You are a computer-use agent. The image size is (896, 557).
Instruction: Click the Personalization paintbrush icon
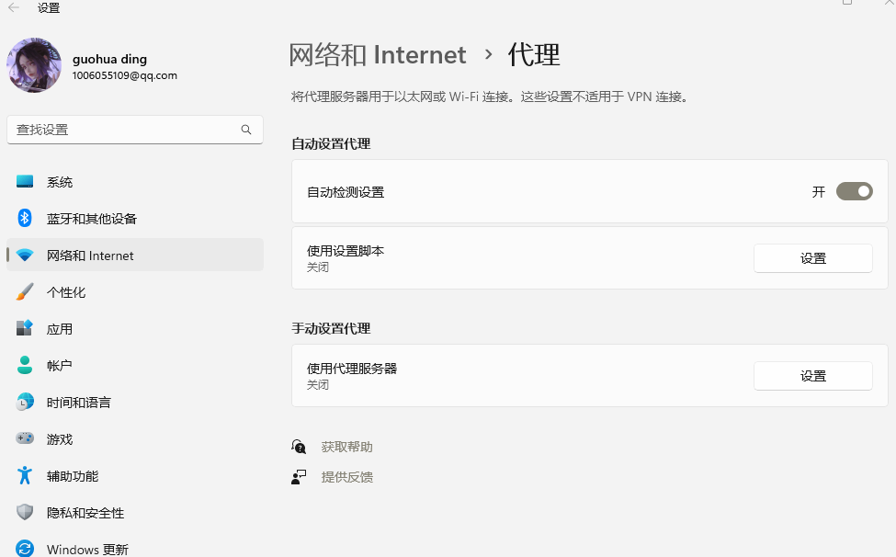point(25,292)
